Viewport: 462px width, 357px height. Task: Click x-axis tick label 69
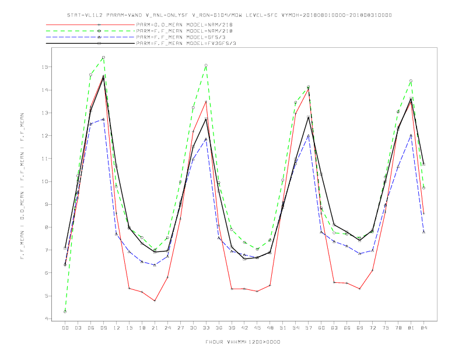coord(360,328)
